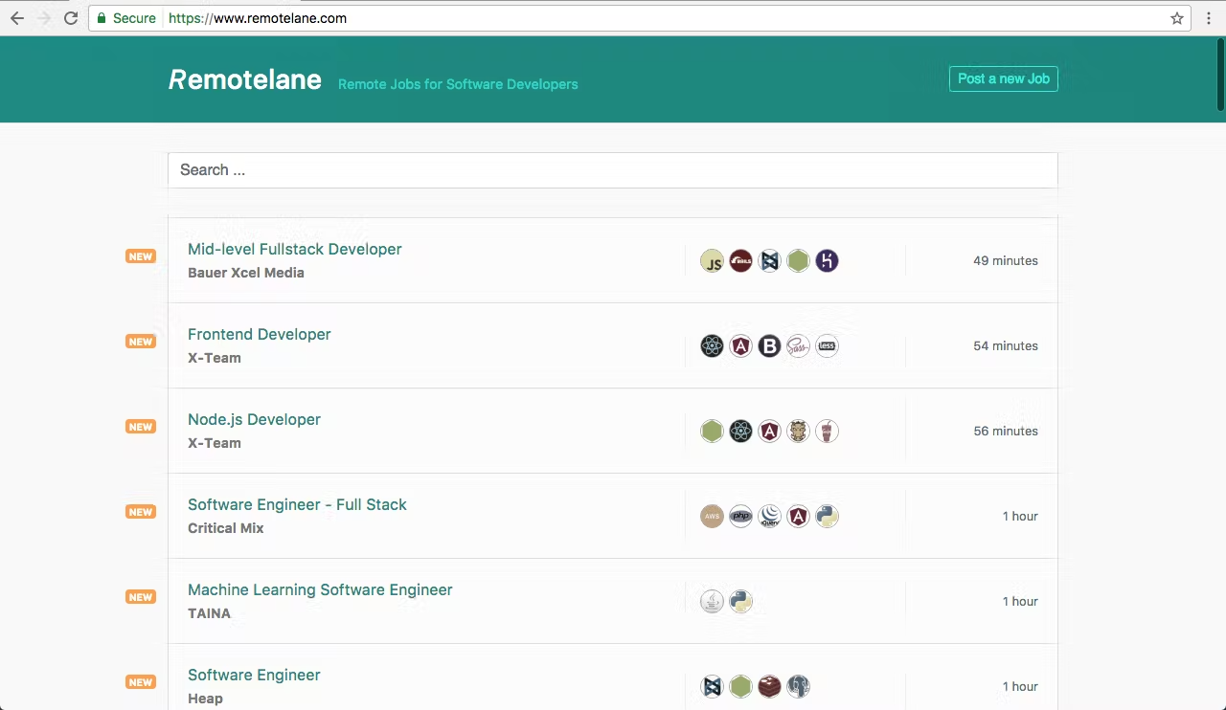The image size is (1226, 710).
Task: Focus the Search jobs input field
Action: [x=613, y=170]
